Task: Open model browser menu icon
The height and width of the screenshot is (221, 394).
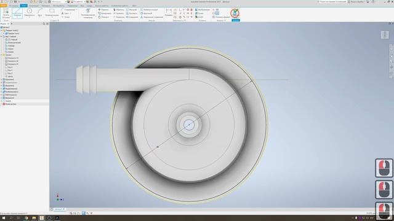Action: pyautogui.click(x=47, y=23)
